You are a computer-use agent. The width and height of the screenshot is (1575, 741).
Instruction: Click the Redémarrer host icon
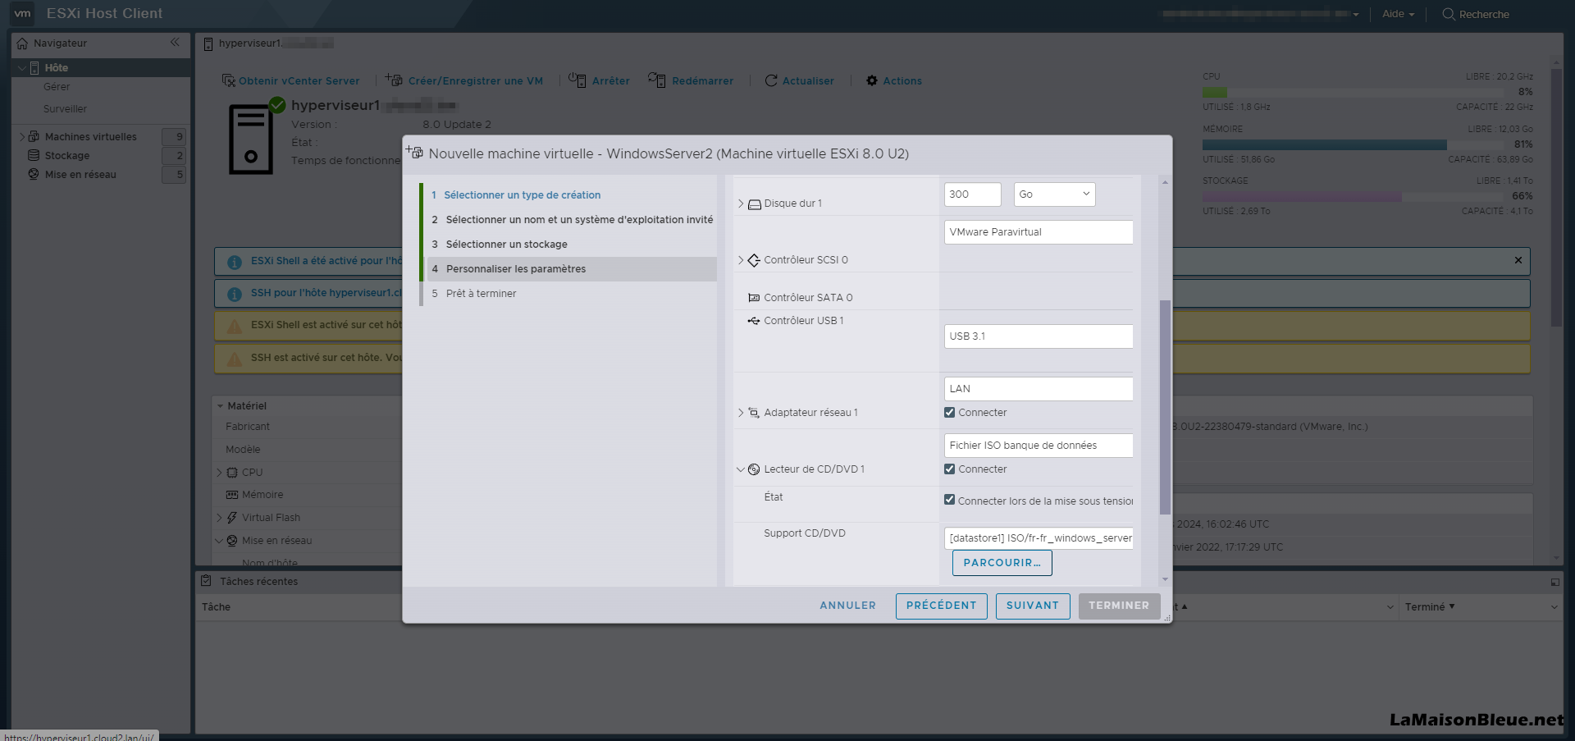click(656, 80)
